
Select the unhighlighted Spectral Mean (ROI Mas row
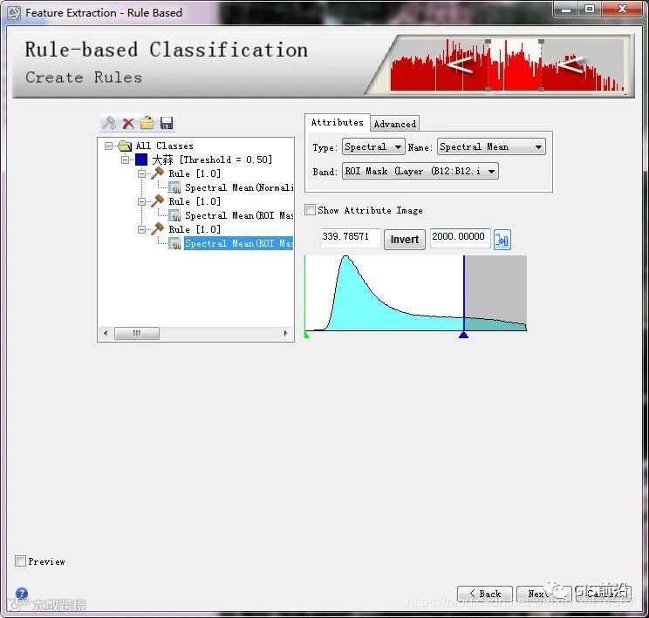pos(239,215)
